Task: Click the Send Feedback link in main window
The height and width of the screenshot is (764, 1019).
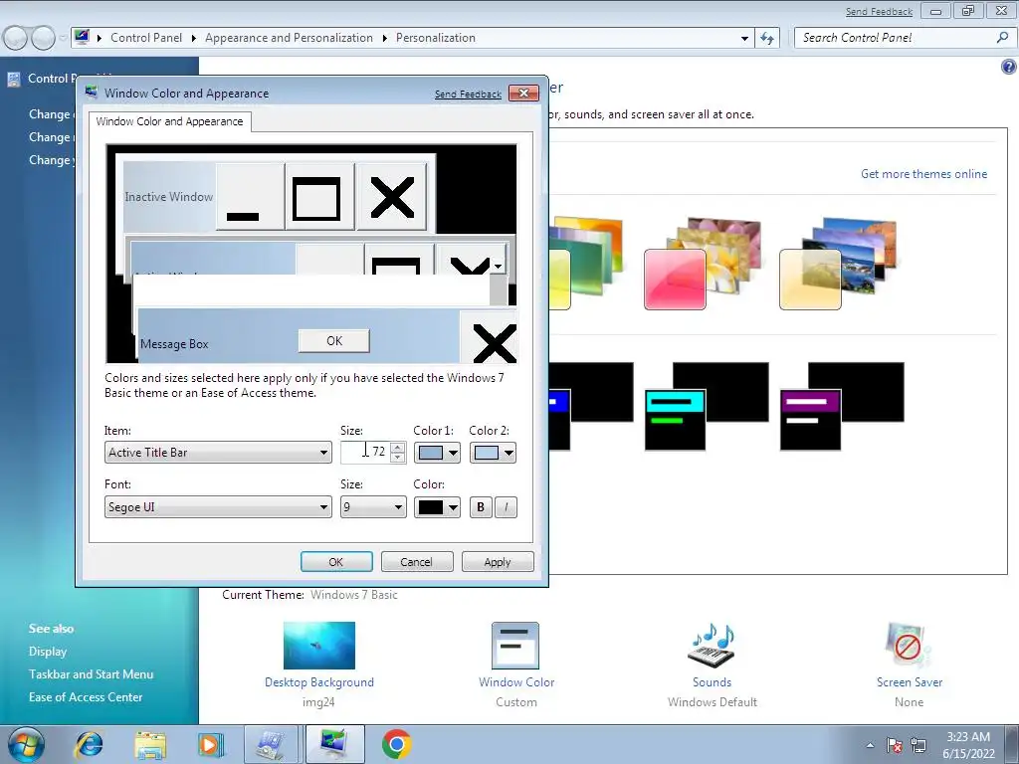Action: 879,12
